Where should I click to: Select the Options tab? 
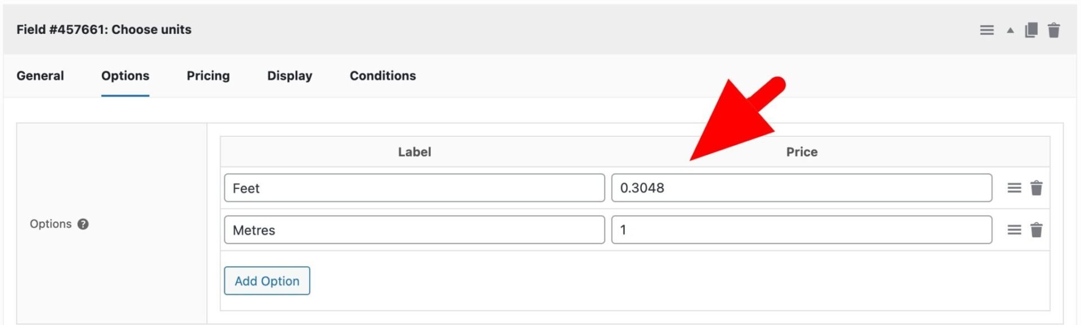tap(125, 75)
